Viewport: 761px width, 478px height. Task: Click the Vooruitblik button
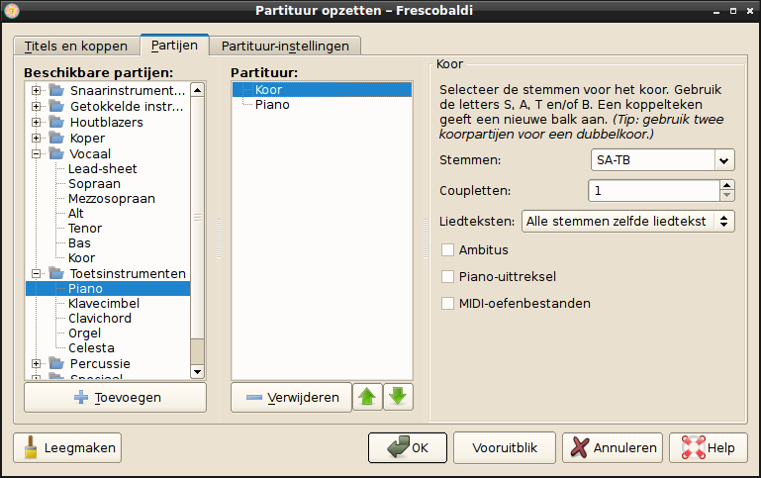(505, 447)
